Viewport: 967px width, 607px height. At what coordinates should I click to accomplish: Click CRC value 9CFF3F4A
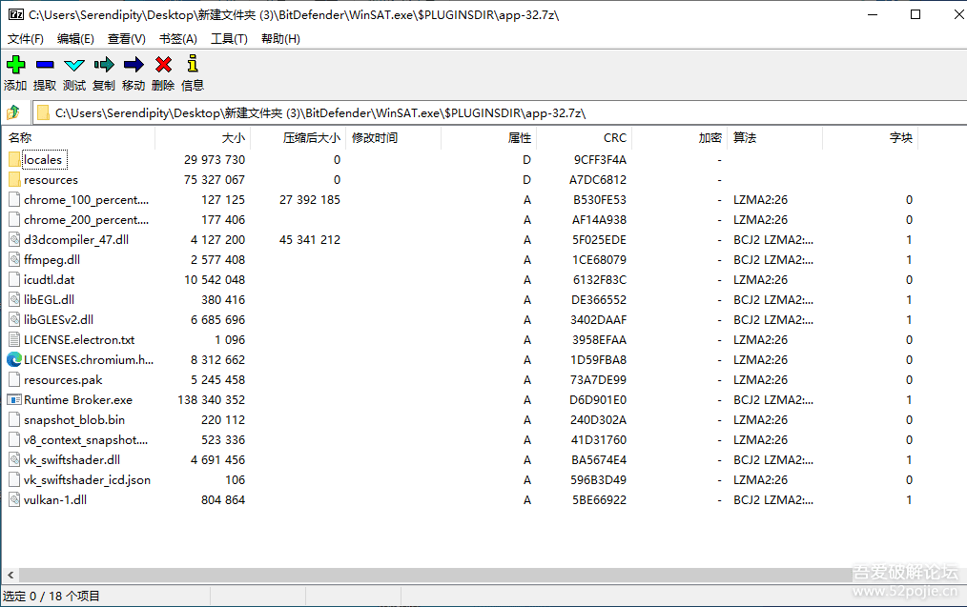coord(600,159)
